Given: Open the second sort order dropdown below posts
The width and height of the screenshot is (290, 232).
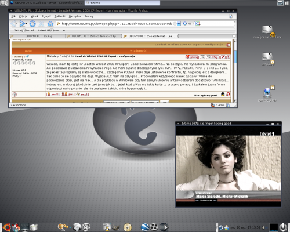Looking at the screenshot, I should click(x=145, y=101).
